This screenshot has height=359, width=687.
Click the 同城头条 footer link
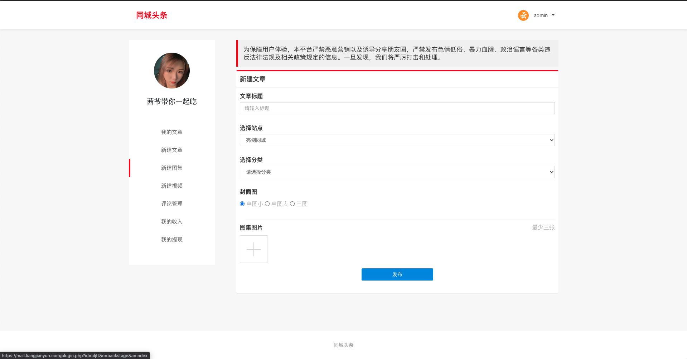click(x=343, y=345)
